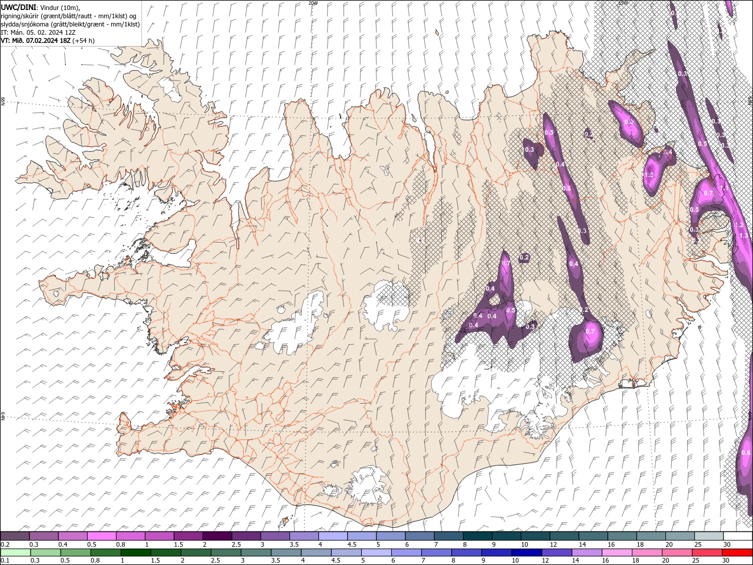Click the dark mauve swatch between 0.2 and 0.3 in the upper legend

(x=15, y=536)
